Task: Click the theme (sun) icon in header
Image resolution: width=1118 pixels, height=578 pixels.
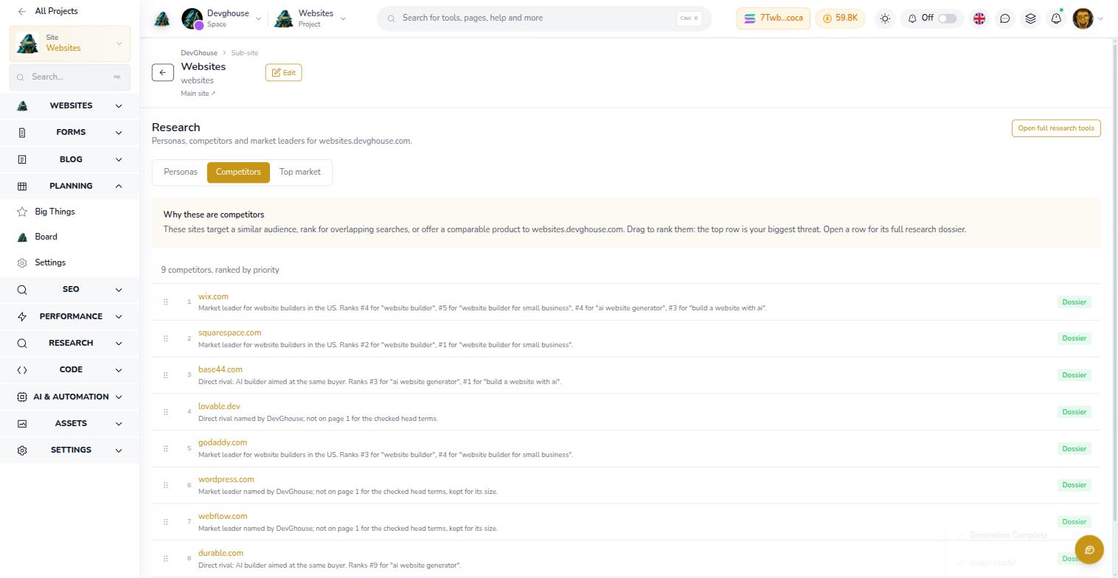Action: [x=885, y=18]
